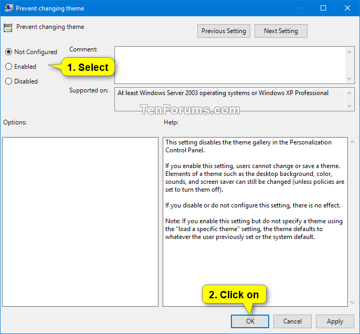Click the OK button
Image resolution: width=360 pixels, height=334 pixels.
coord(250,321)
